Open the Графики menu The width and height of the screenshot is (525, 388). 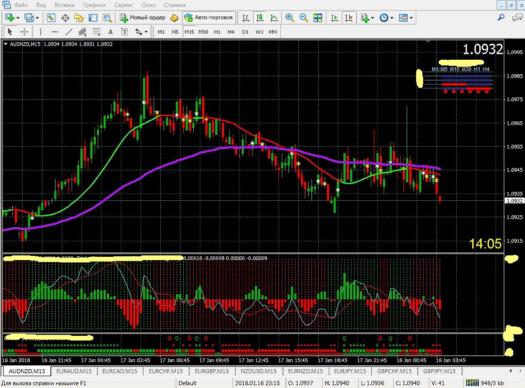pos(94,5)
